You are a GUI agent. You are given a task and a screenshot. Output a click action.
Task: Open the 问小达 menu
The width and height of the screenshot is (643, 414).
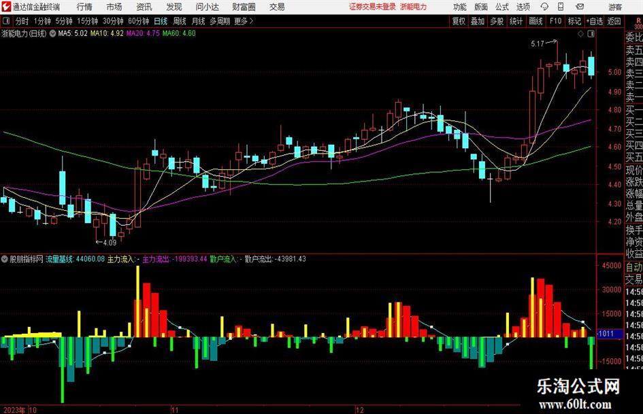point(207,7)
